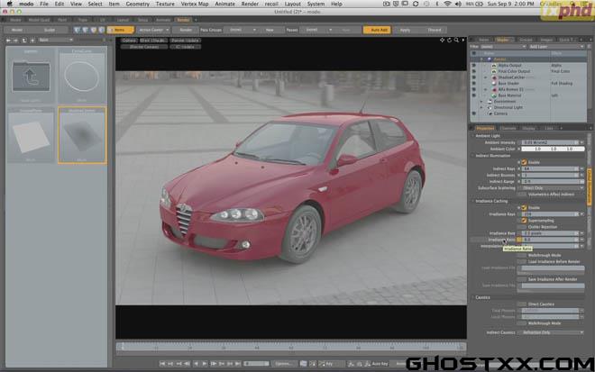The height and width of the screenshot is (372, 595).
Task: Enable Volumetrics Affect Indirect checkbox
Action: tap(523, 195)
